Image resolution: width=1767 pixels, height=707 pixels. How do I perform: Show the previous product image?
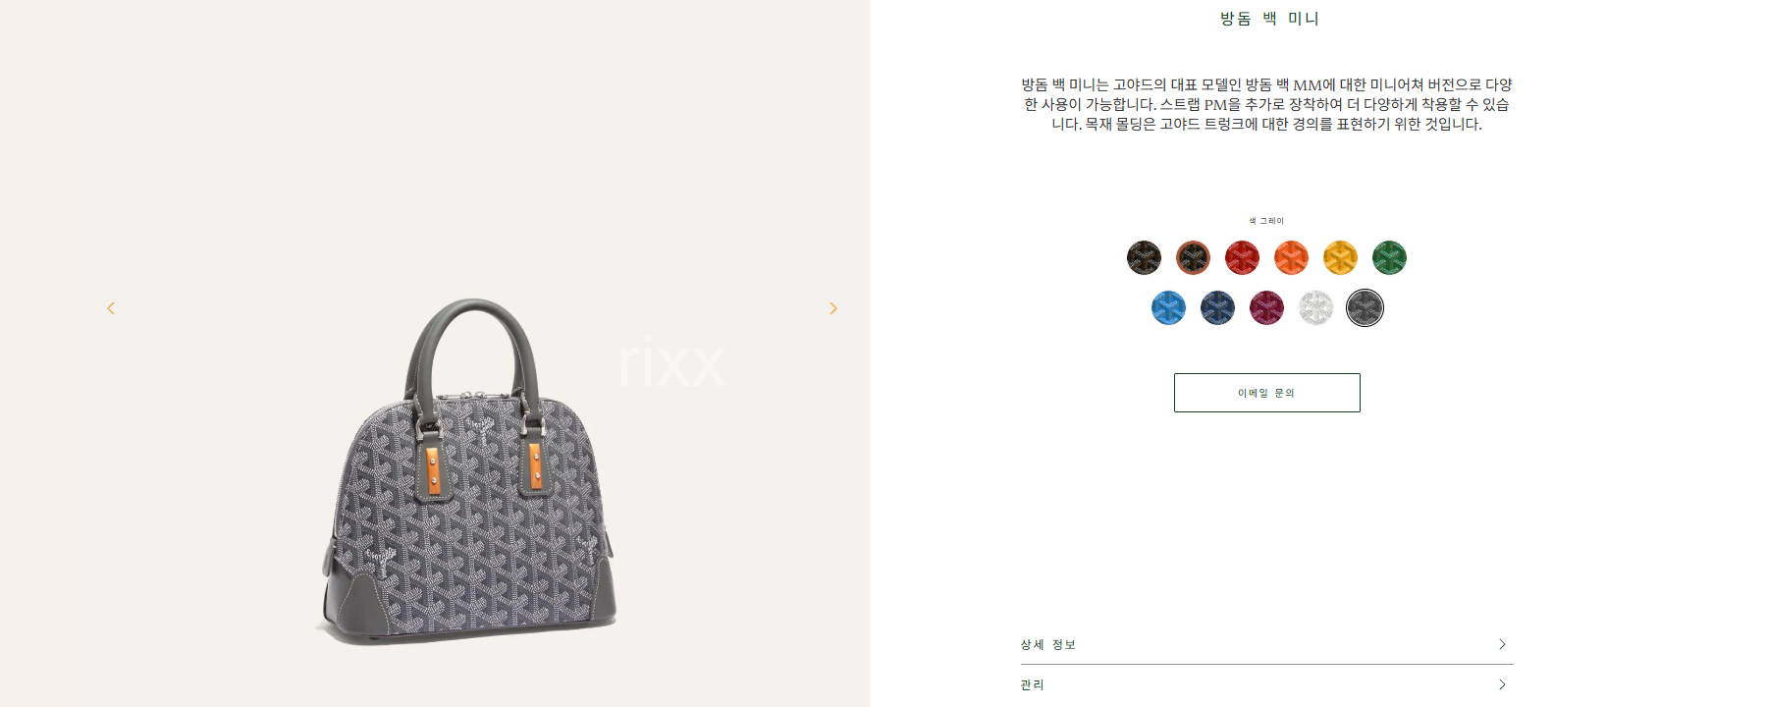coord(111,308)
